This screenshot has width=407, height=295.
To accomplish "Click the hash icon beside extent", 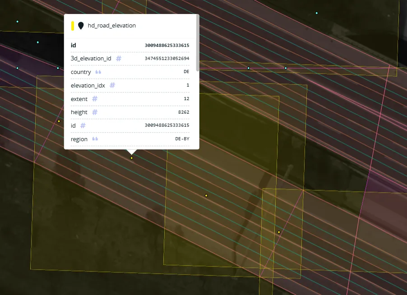I will [95, 99].
